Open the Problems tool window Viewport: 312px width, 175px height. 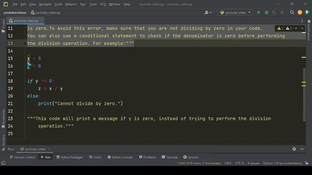[x=147, y=157]
